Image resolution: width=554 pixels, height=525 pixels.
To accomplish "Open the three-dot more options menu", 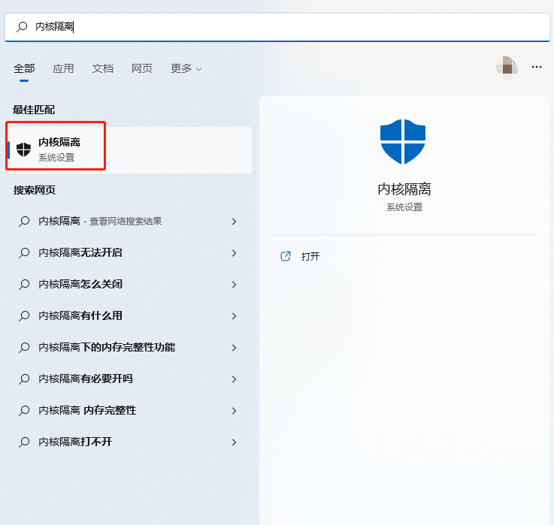I will click(x=537, y=67).
